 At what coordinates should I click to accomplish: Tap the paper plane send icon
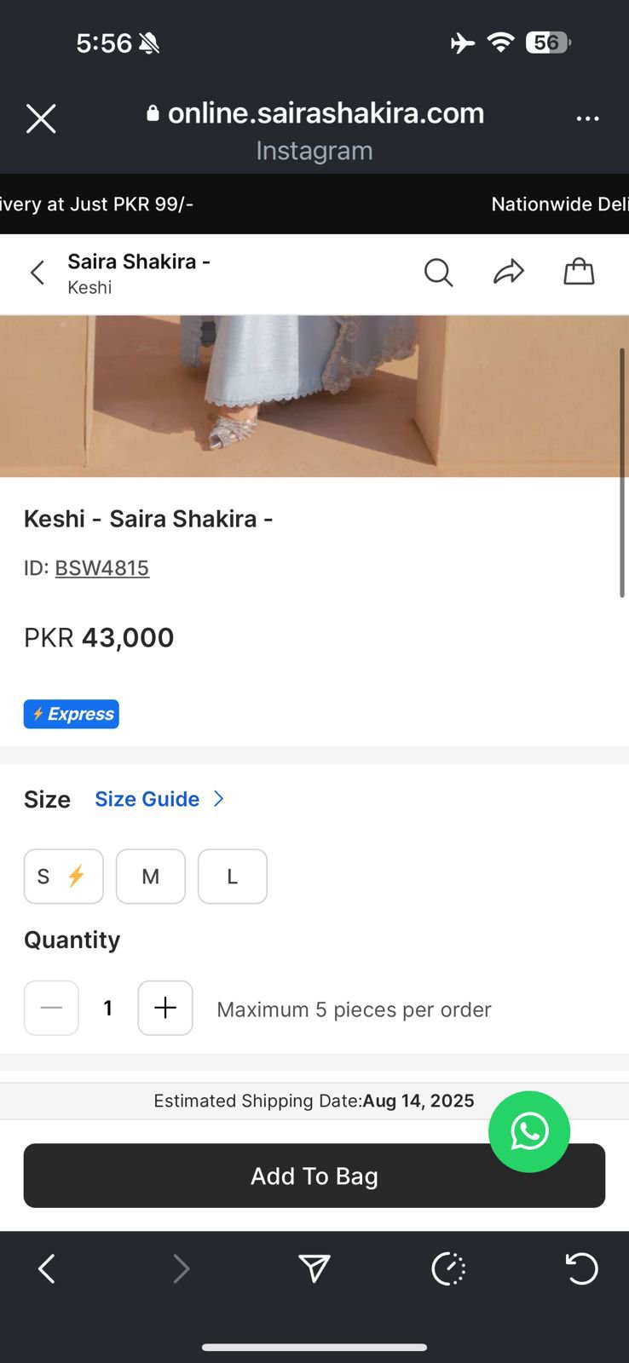click(314, 1269)
